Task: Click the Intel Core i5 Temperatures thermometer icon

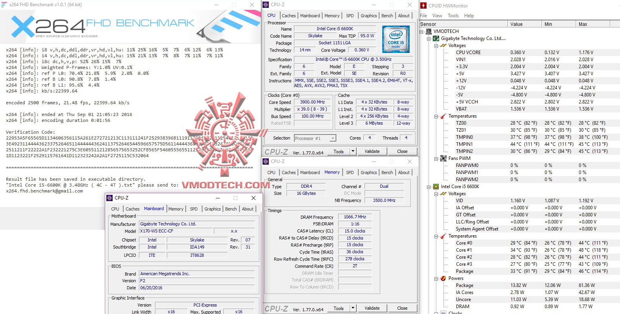Action: coord(443,236)
